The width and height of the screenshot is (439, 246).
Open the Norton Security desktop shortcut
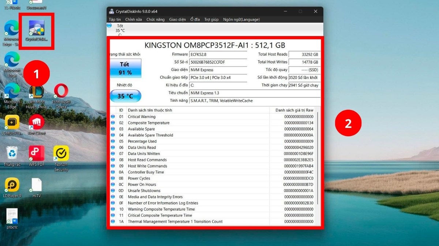click(x=61, y=159)
